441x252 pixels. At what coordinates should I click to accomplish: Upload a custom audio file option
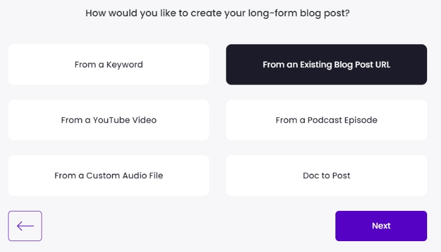(109, 176)
